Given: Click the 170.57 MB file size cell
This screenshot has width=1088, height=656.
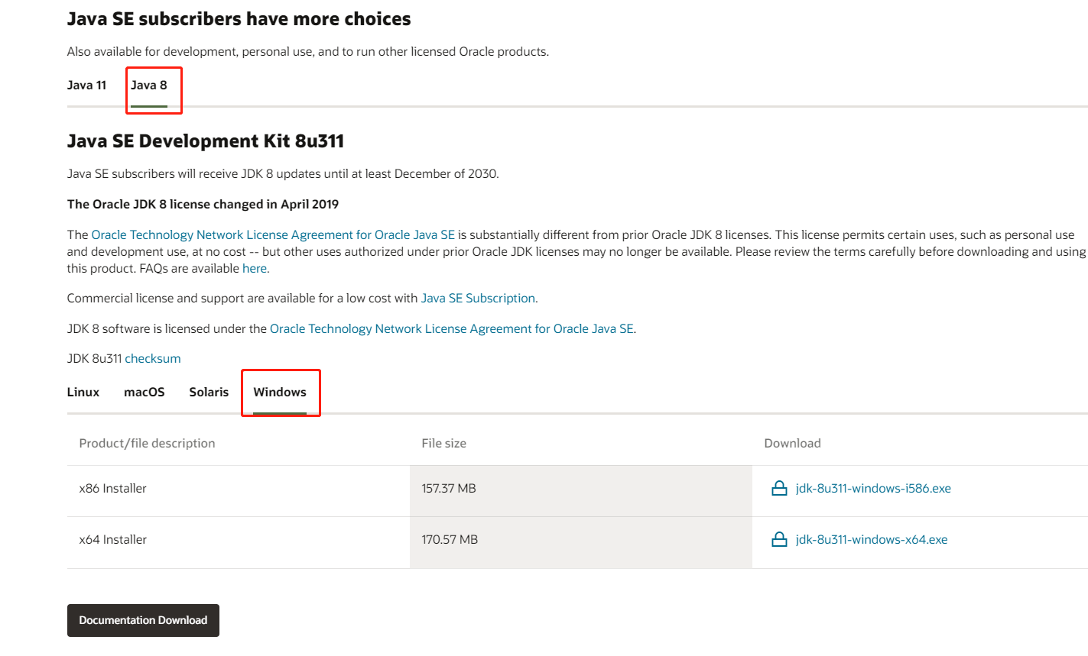Looking at the screenshot, I should click(450, 540).
